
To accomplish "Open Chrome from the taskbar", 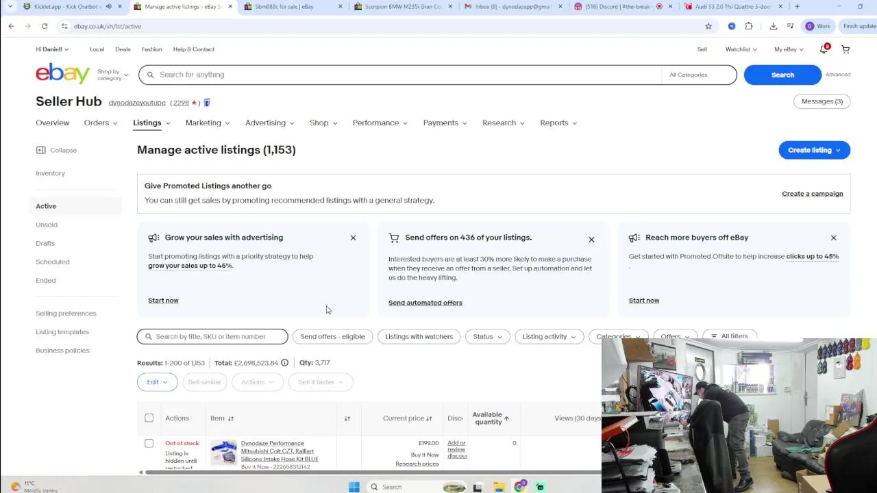I will [520, 487].
